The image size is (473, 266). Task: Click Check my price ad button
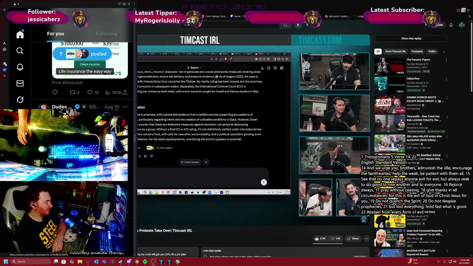coord(90,64)
